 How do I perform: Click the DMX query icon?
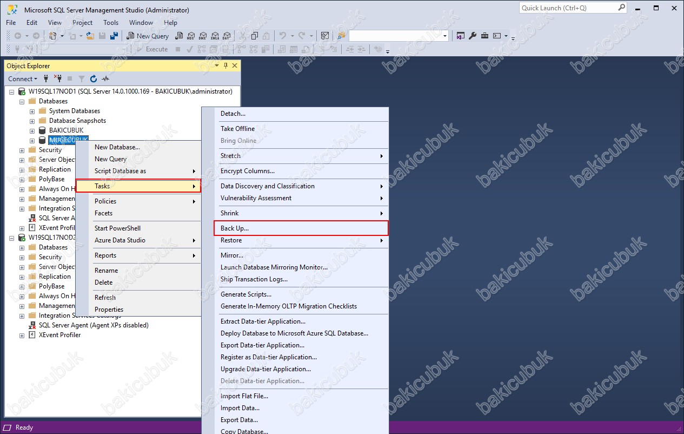(203, 36)
